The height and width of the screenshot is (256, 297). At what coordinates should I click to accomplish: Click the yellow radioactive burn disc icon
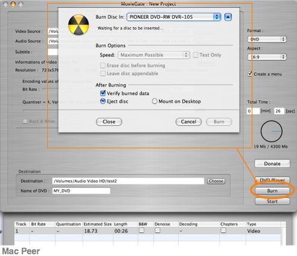[78, 25]
